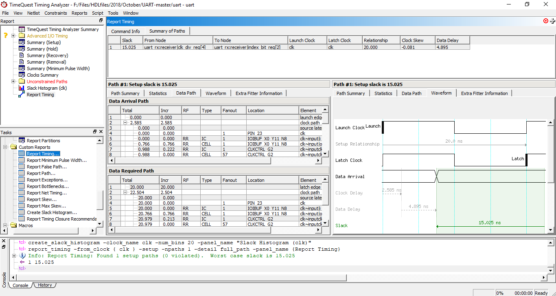This screenshot has width=556, height=296.
Task: Expand the Unconstrained Paths folder
Action: pos(13,82)
